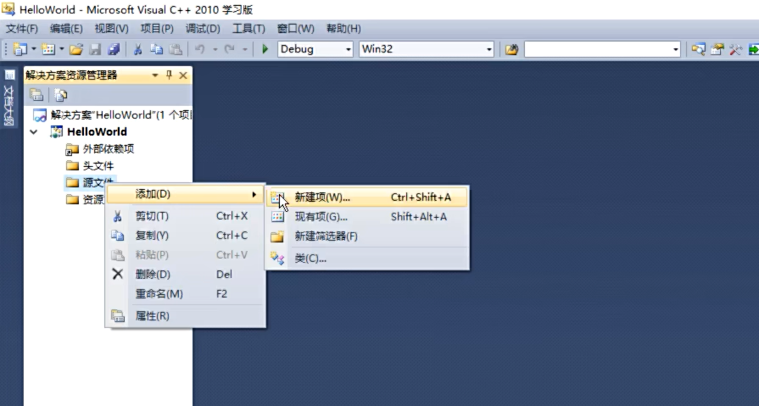Click the X icon beside 删除(D)

[x=118, y=274]
